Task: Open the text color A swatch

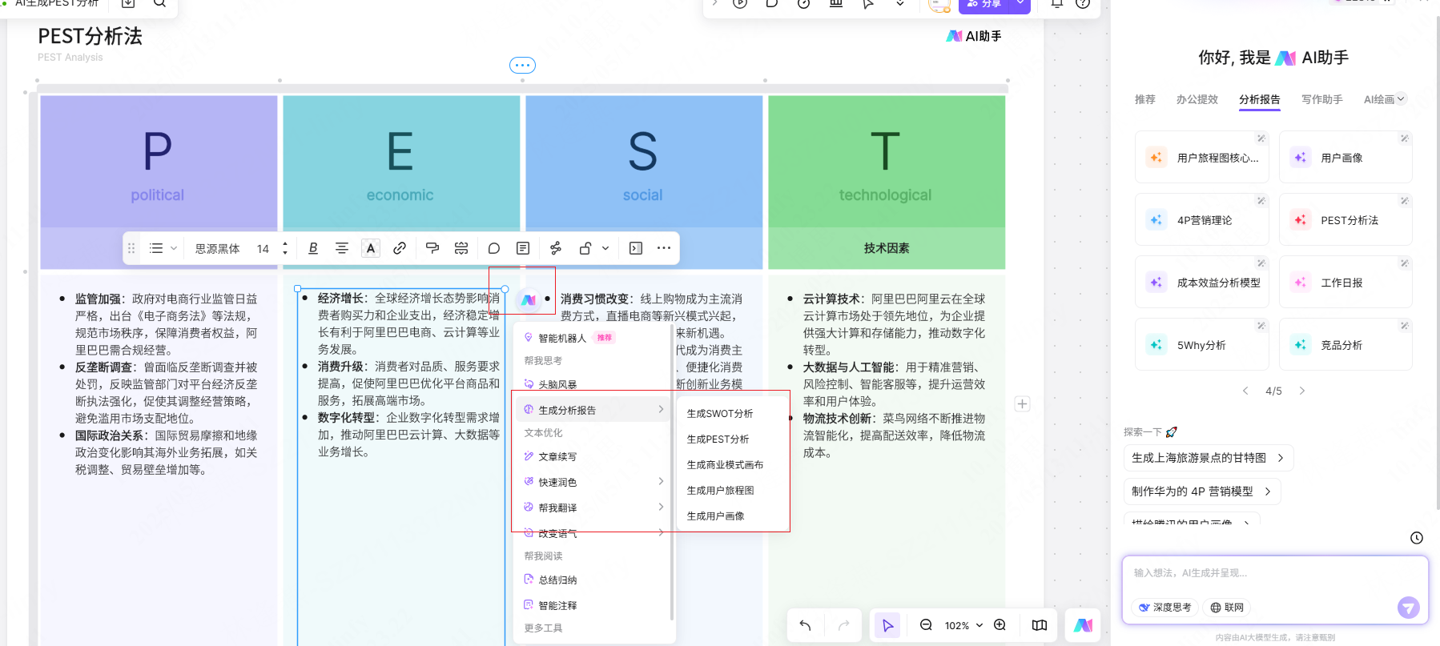Action: pos(371,248)
